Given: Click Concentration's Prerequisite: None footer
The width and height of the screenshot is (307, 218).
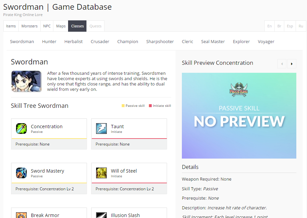Looking at the screenshot, I should (49, 144).
